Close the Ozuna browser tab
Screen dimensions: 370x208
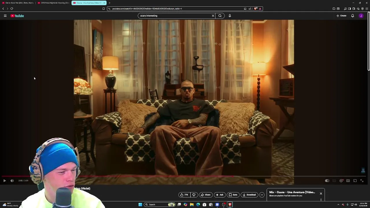(x=104, y=3)
